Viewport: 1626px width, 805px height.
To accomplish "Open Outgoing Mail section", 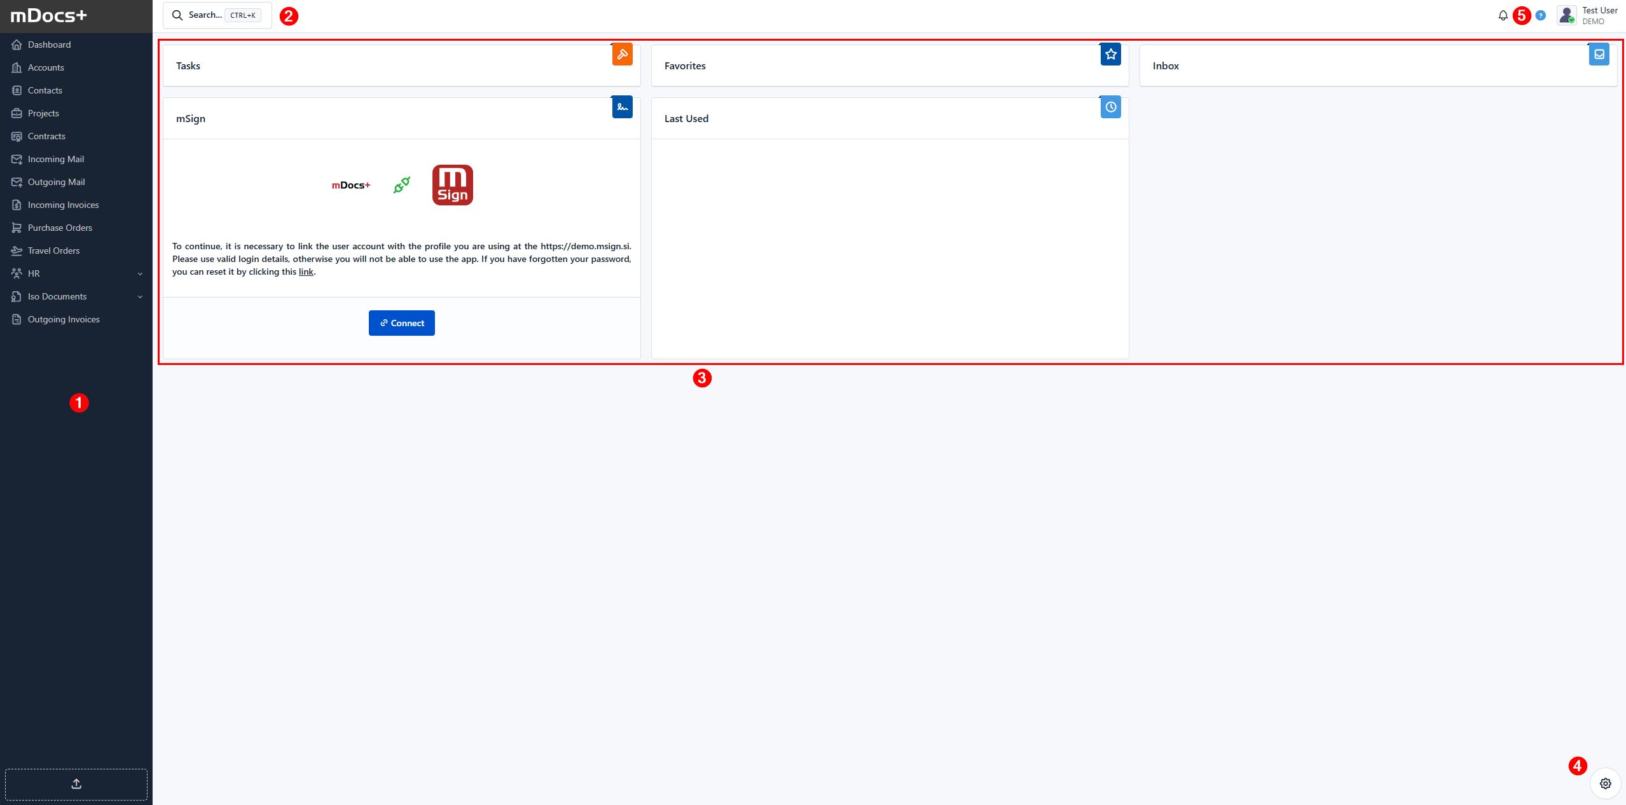I will [x=76, y=182].
